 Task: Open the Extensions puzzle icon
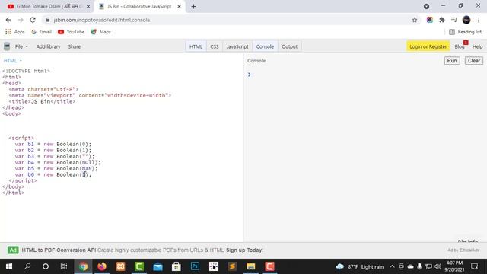pos(442,20)
